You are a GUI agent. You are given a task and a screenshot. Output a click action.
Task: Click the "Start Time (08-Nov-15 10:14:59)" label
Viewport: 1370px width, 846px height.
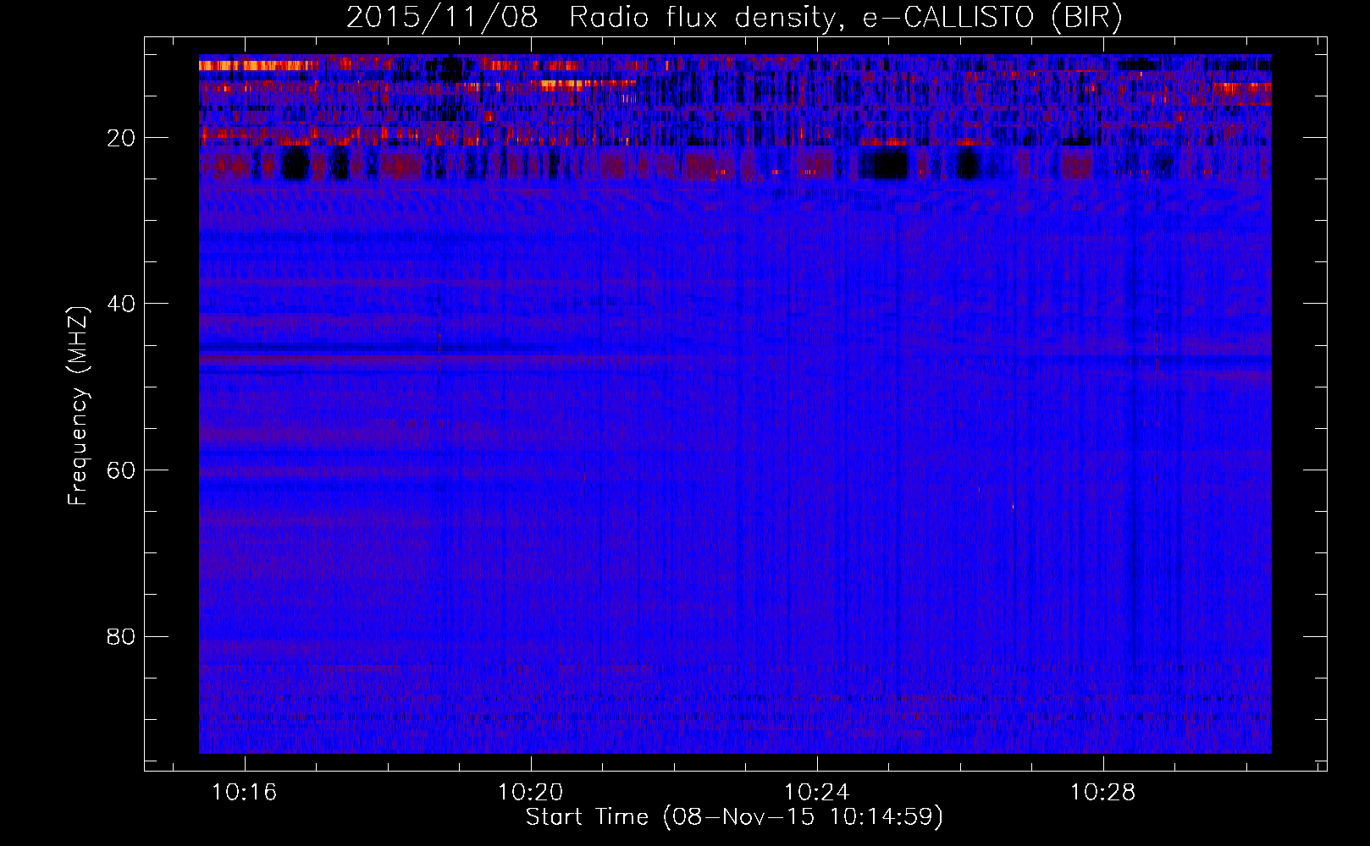coord(734,817)
